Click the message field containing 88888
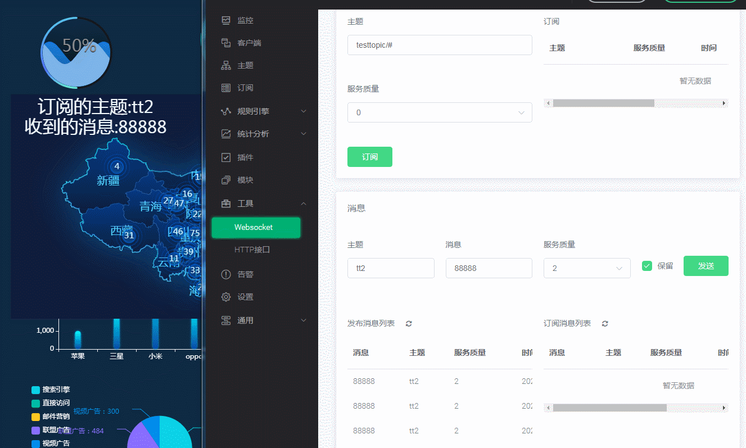 [489, 268]
